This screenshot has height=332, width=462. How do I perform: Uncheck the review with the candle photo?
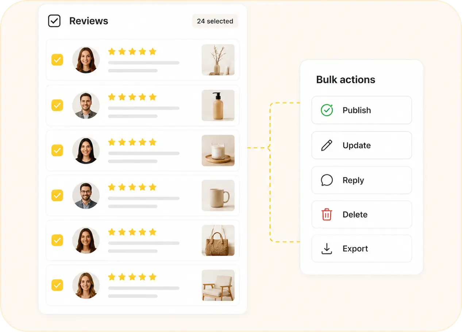pyautogui.click(x=57, y=150)
